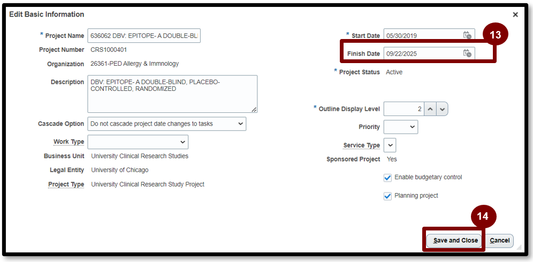This screenshot has height=262, width=533.
Task: Click into the Project Name field
Action: 144,36
